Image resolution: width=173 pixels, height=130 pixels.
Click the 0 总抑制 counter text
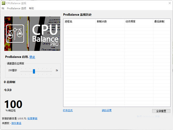point(10,82)
